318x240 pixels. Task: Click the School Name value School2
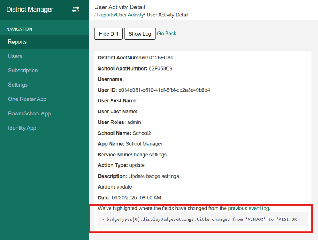pyautogui.click(x=142, y=133)
